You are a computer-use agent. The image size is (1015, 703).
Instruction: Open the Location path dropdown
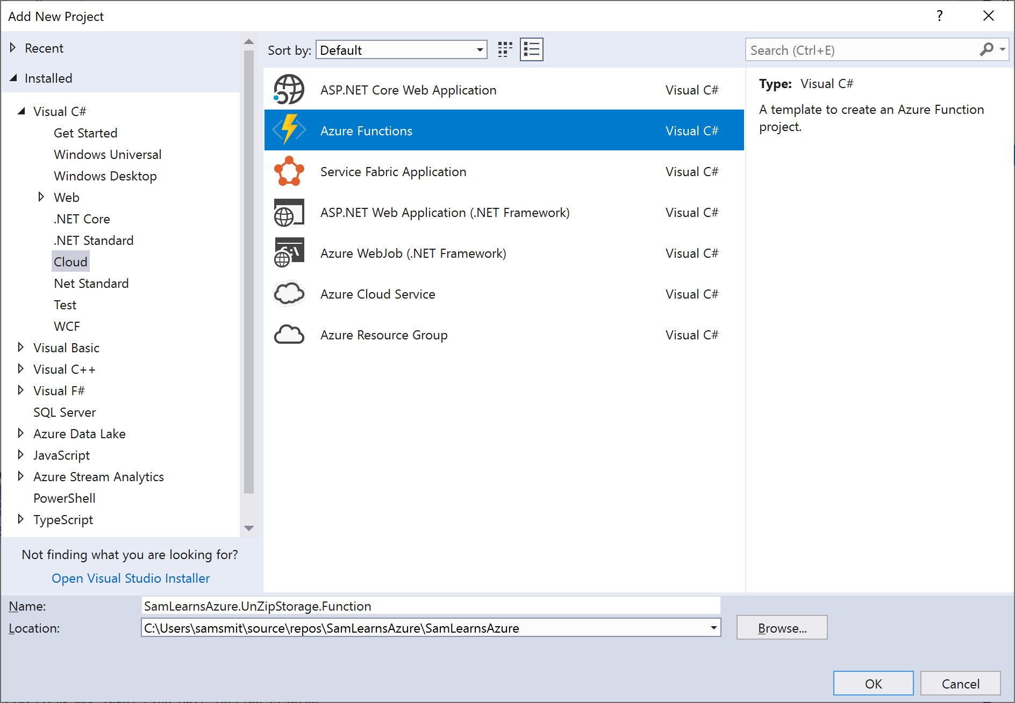[x=713, y=628]
